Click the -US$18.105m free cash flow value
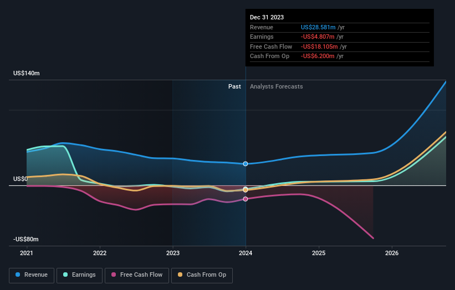This screenshot has height=290, width=455. (319, 46)
